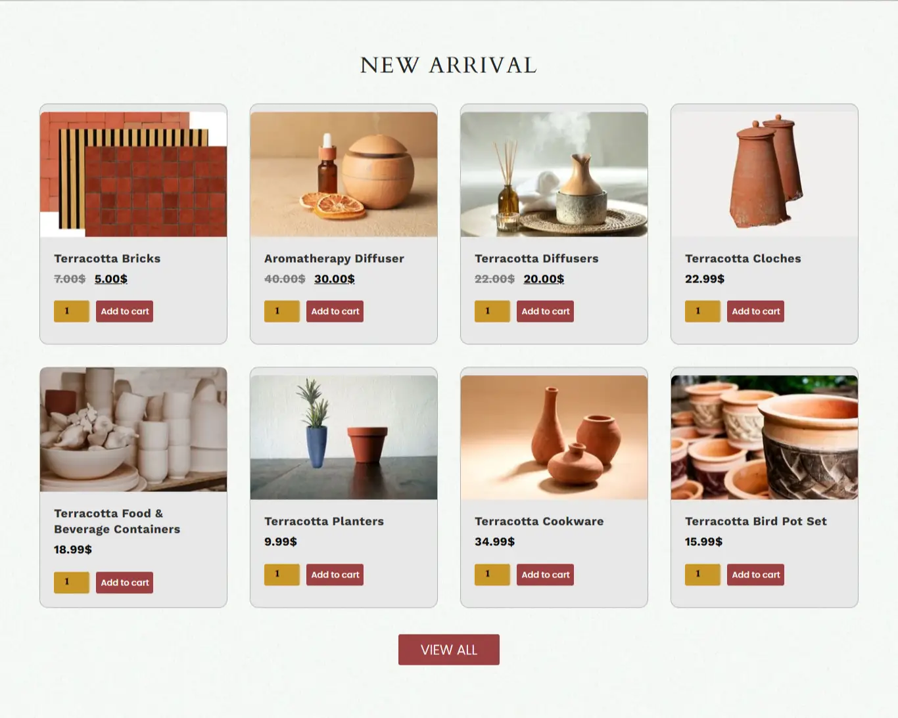Follow the Terracotta Diffusers product name link
This screenshot has width=898, height=718.
tap(536, 259)
